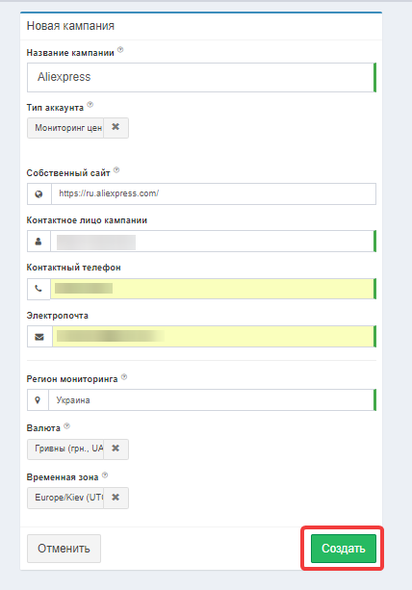Click the map pin icon for region
This screenshot has width=412, height=590.
[x=38, y=400]
